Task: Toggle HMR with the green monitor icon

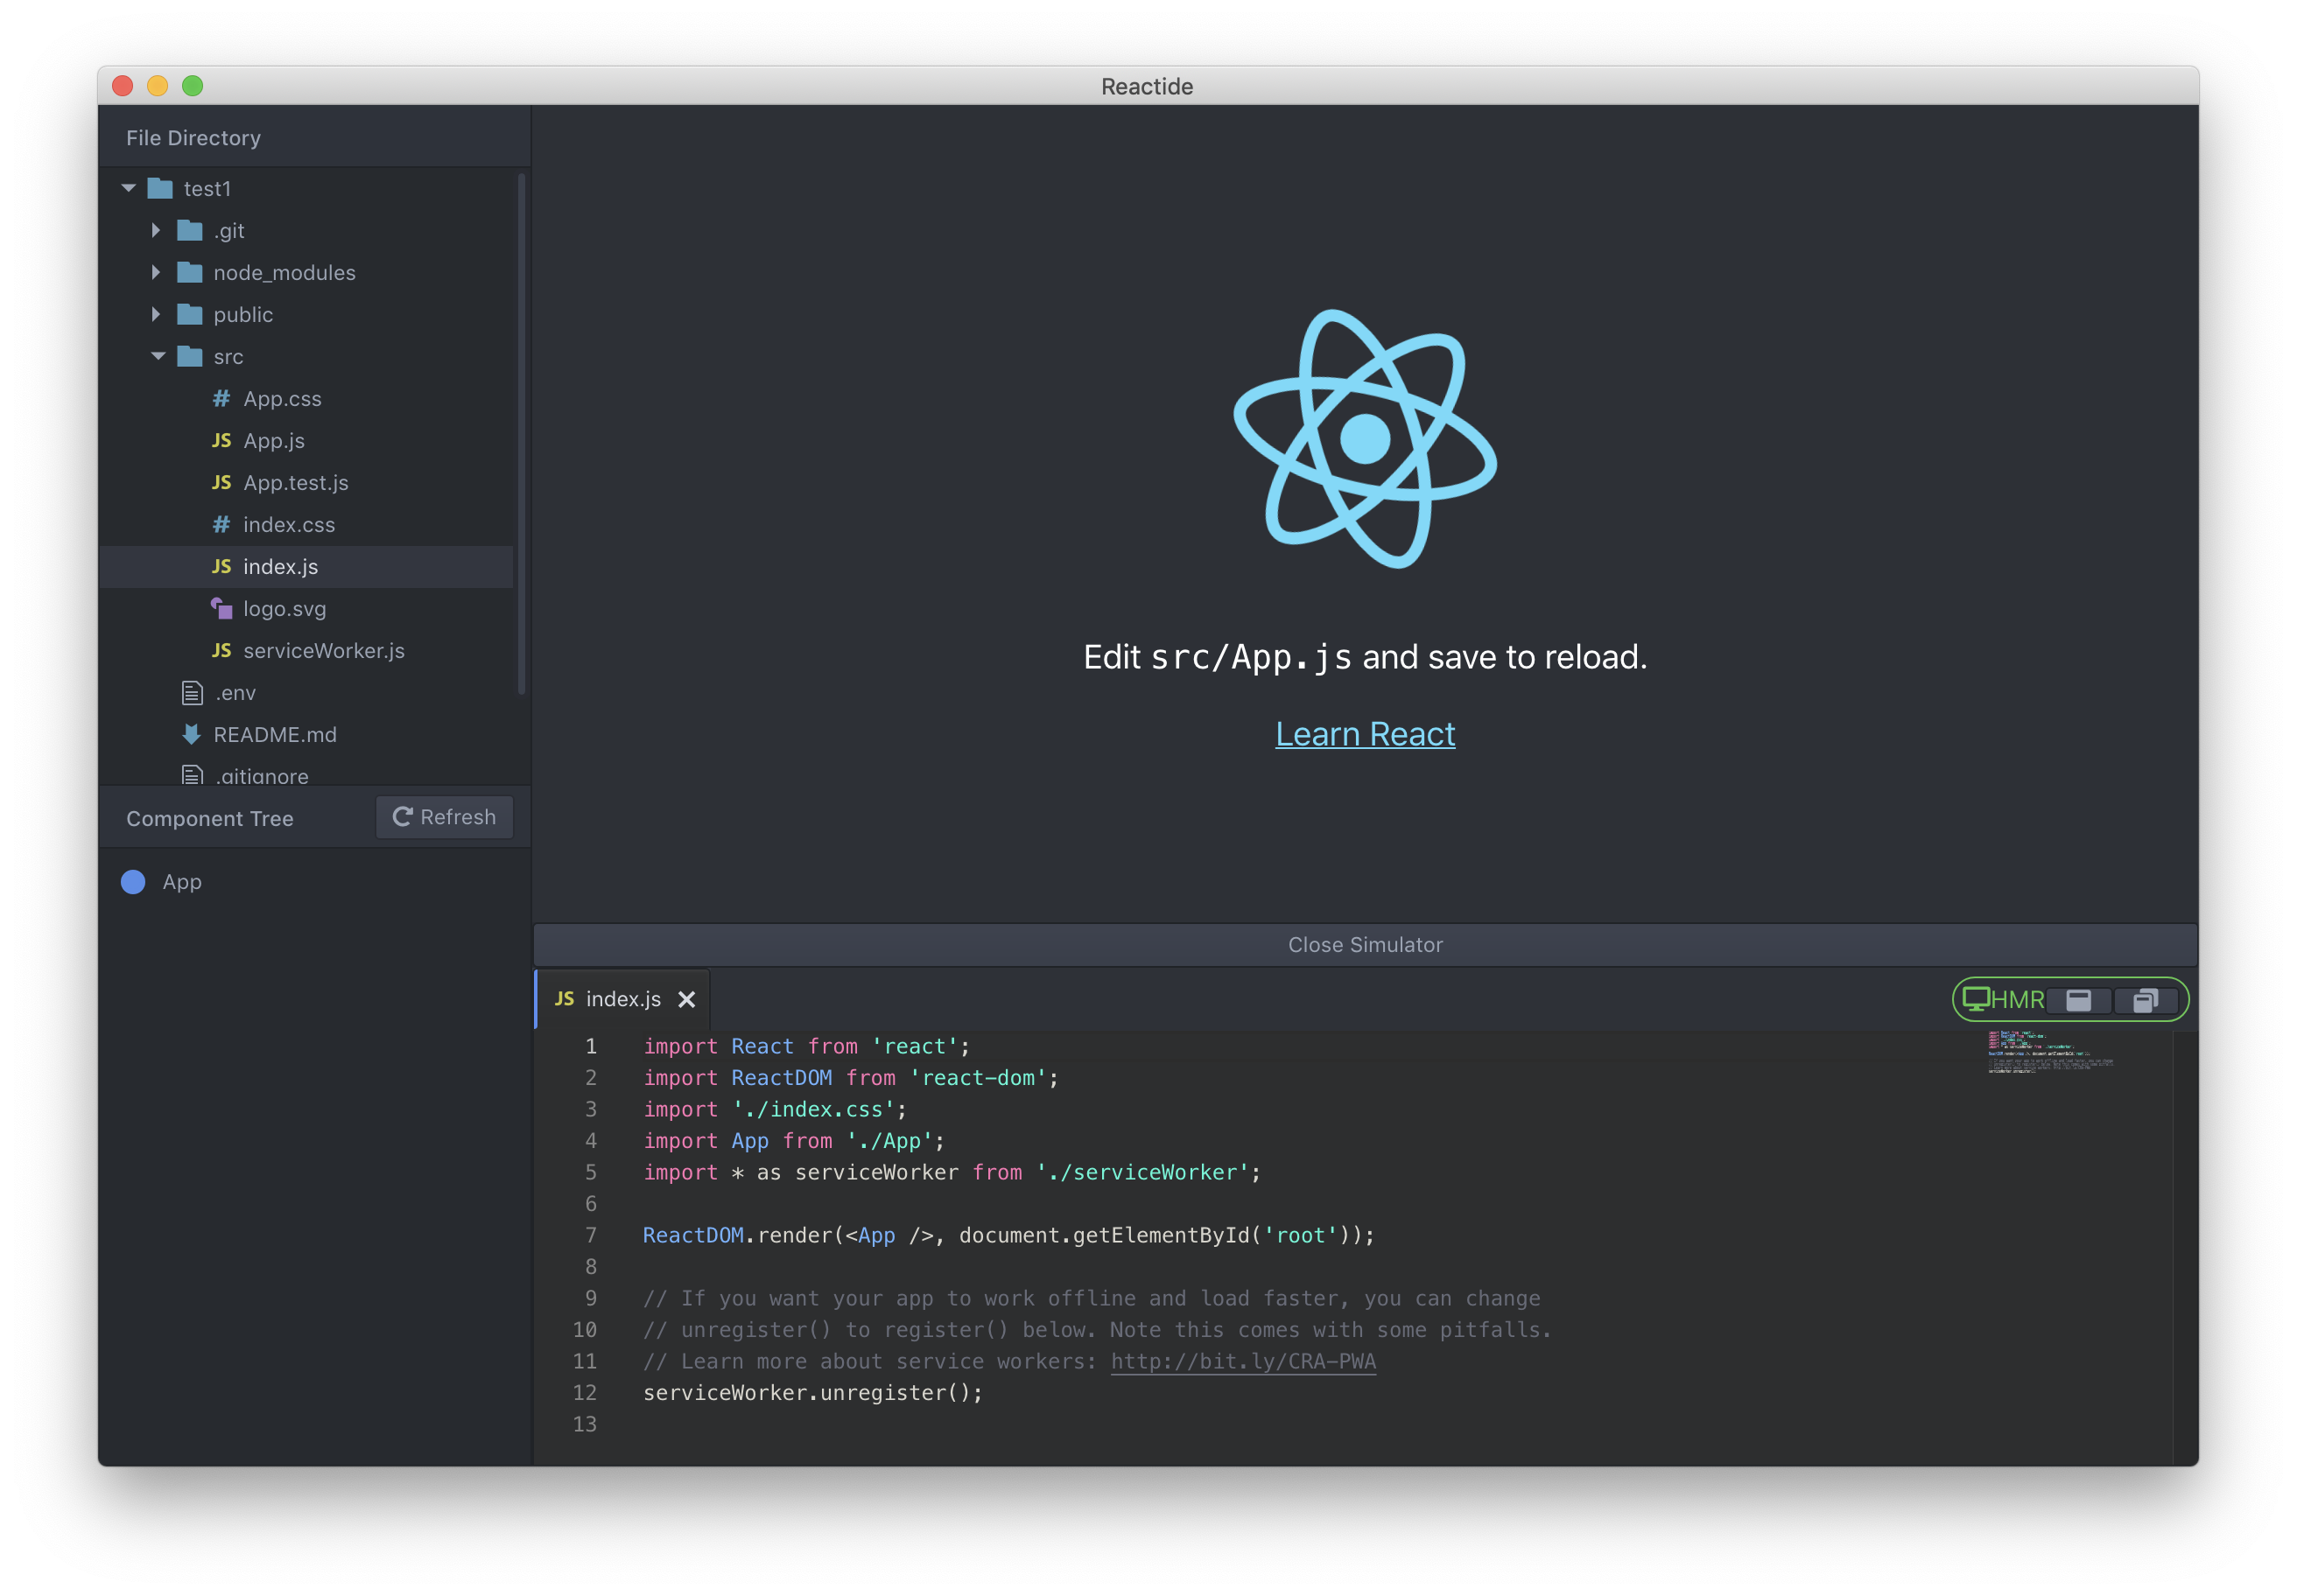Action: pyautogui.click(x=1977, y=999)
